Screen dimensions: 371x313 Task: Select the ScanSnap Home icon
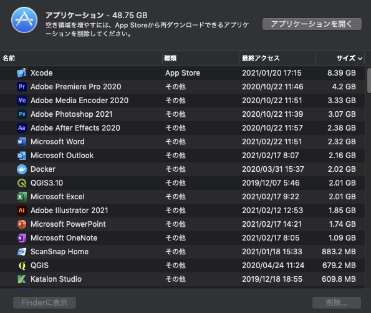tap(22, 252)
